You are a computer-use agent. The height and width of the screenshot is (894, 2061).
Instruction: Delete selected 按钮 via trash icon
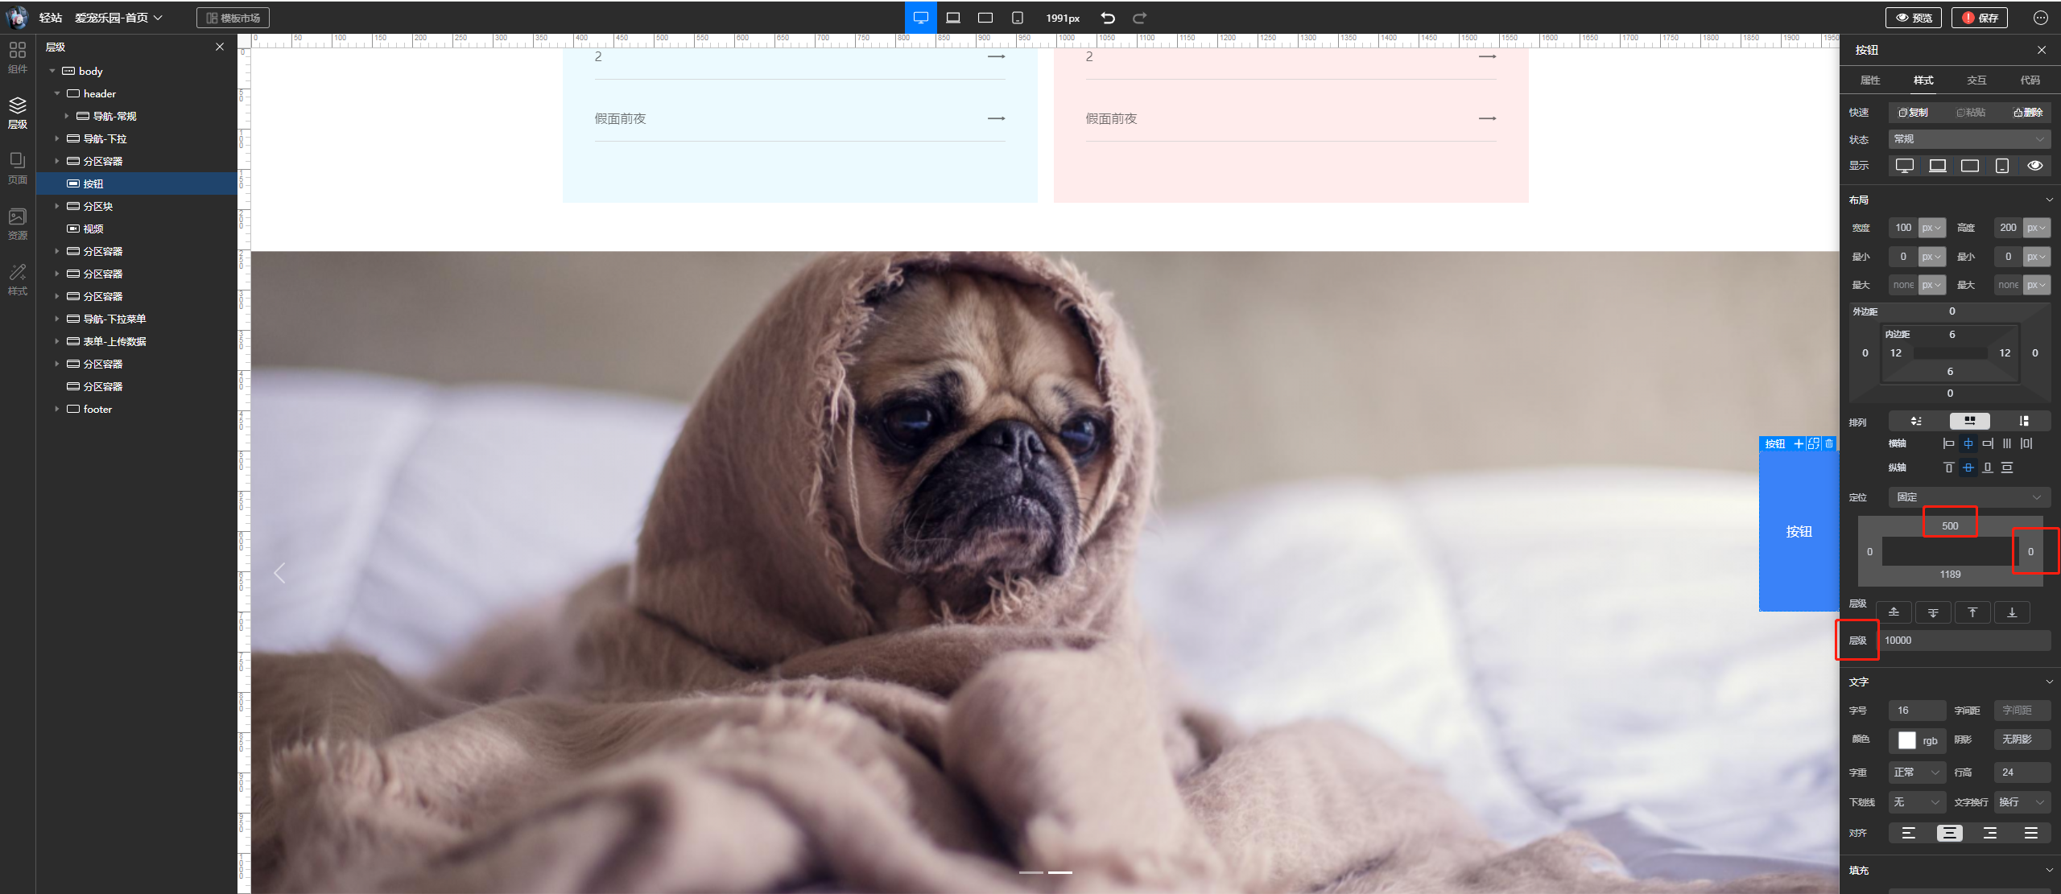(1829, 443)
